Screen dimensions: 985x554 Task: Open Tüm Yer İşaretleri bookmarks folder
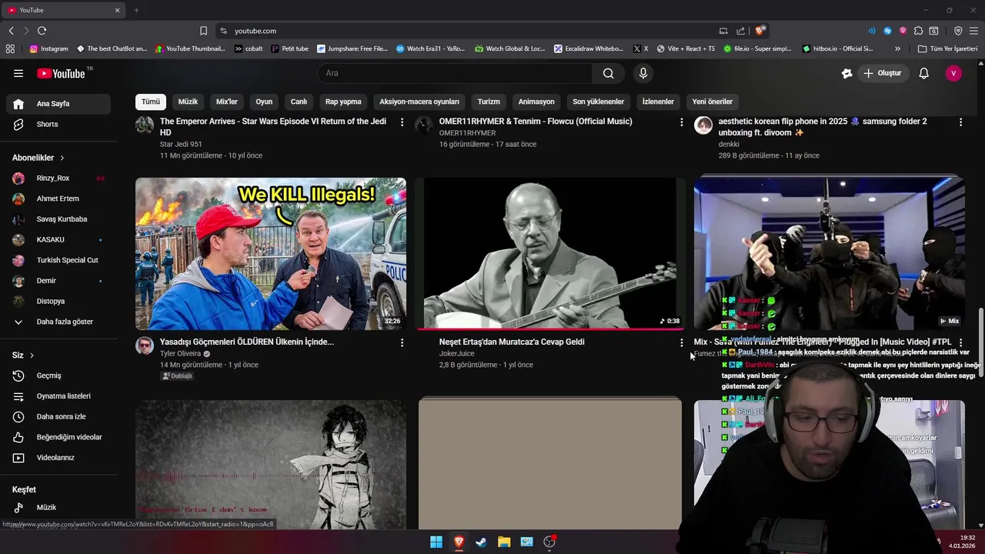click(947, 48)
